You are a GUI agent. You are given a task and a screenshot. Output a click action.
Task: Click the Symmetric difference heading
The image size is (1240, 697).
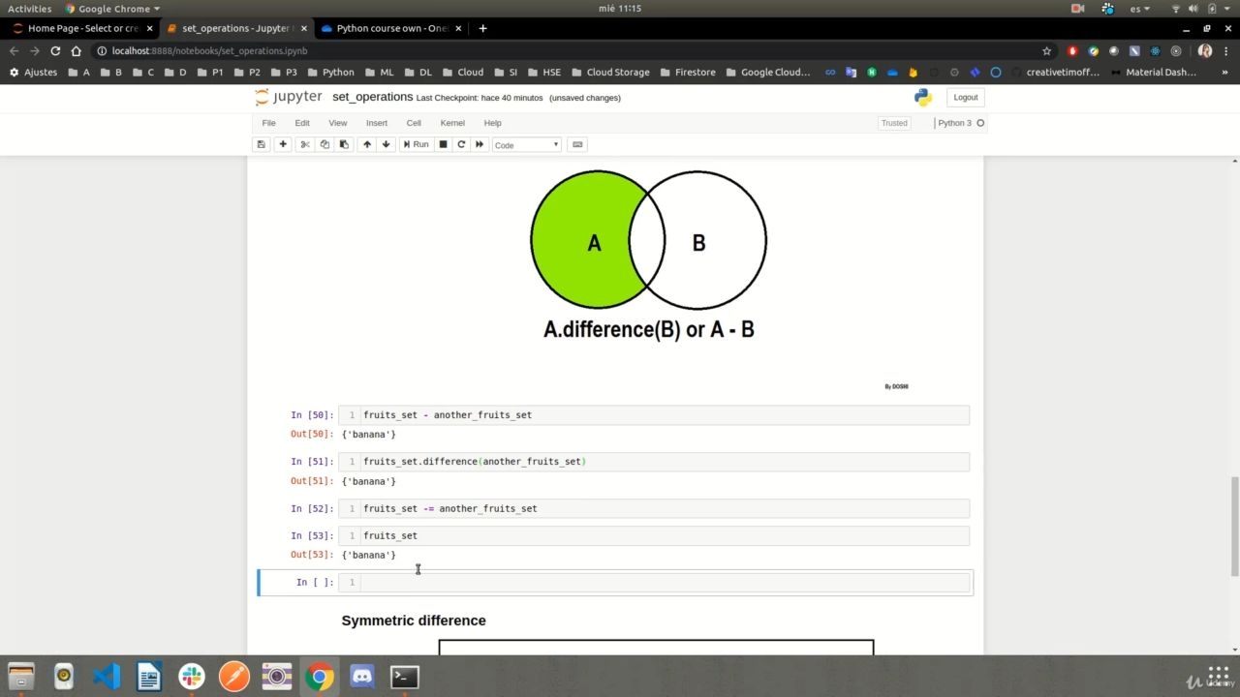click(x=414, y=621)
